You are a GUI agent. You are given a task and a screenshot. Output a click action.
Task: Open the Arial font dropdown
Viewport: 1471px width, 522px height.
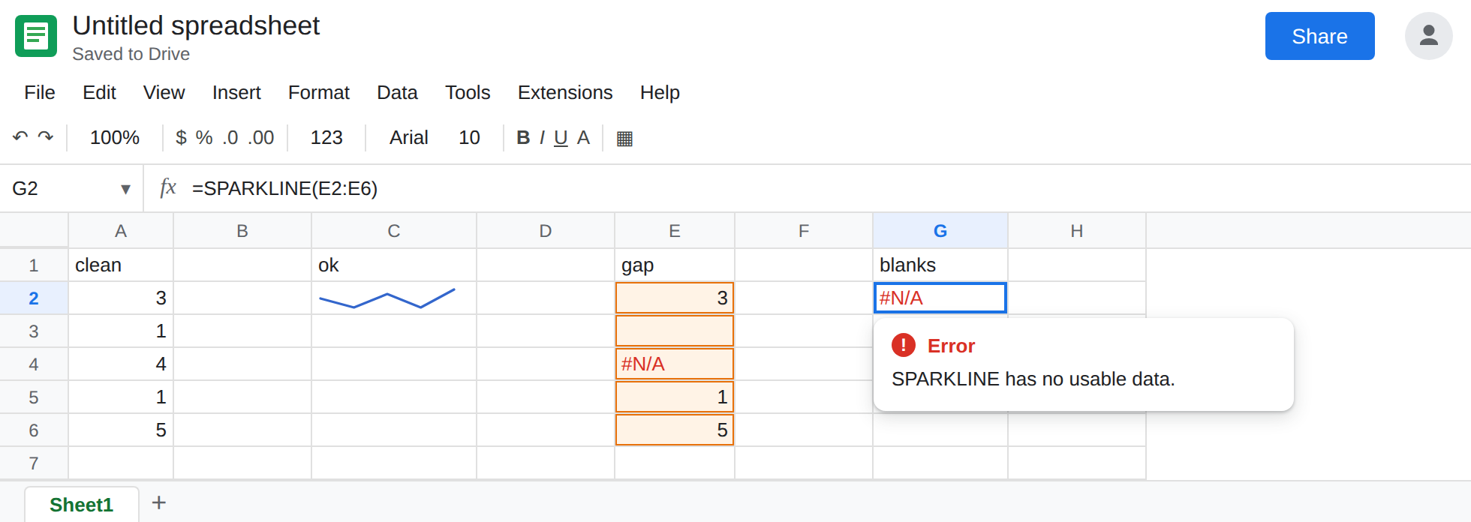(x=408, y=137)
